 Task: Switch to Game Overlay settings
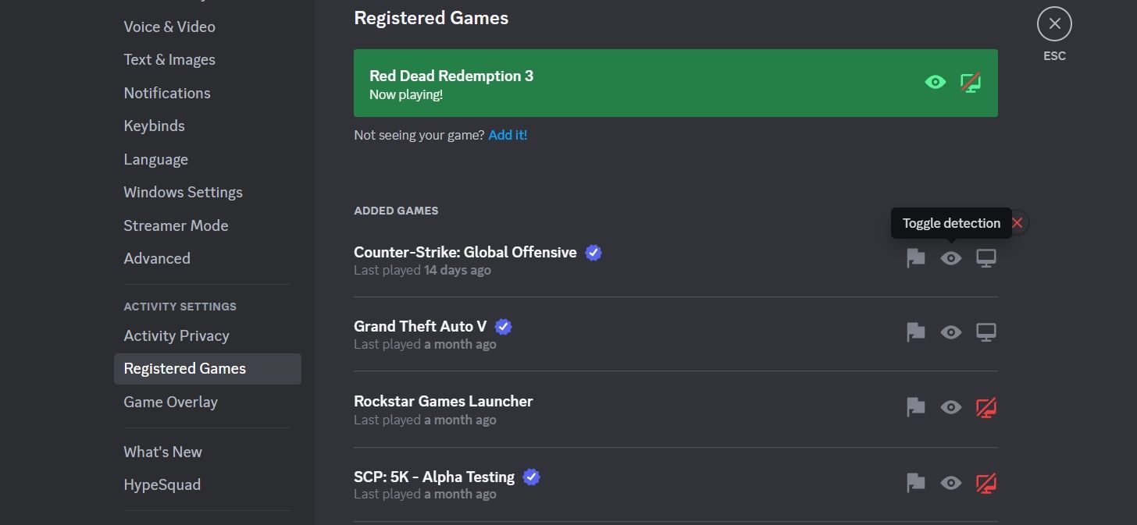(170, 402)
